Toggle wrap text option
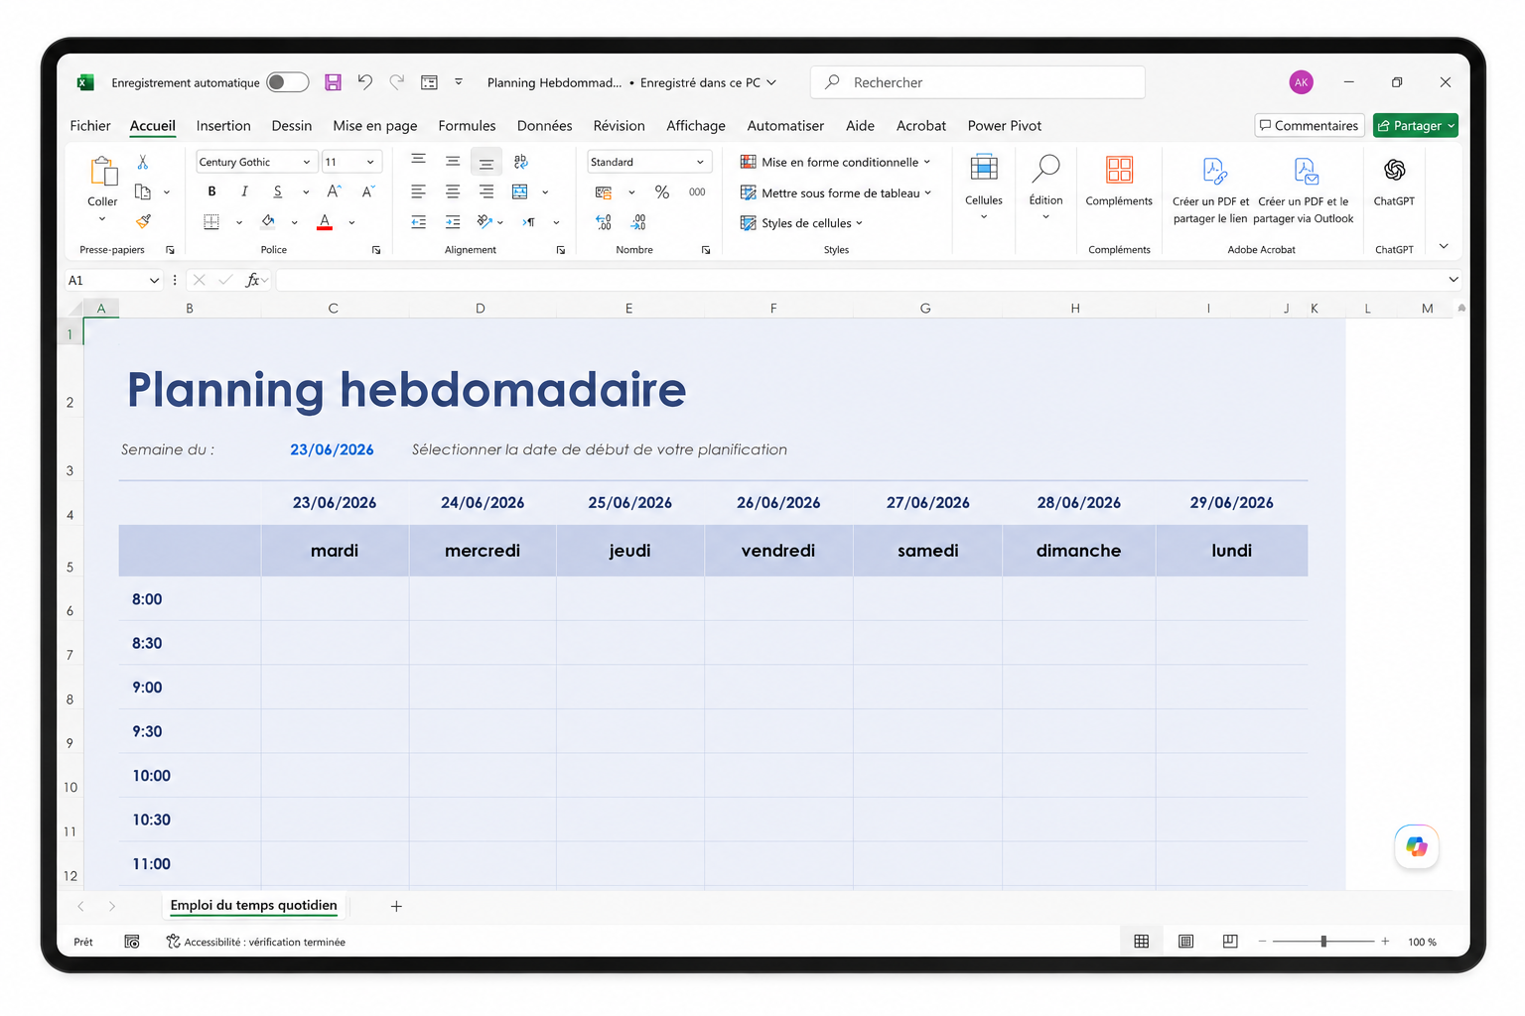The width and height of the screenshot is (1525, 1016). point(520,161)
